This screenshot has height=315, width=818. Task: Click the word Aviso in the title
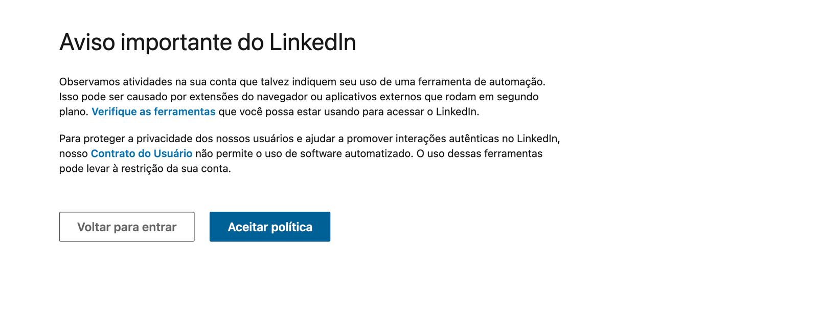[x=87, y=42]
